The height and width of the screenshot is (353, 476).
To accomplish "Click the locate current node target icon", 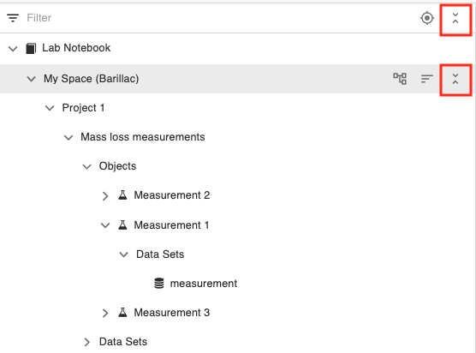I will click(x=427, y=18).
